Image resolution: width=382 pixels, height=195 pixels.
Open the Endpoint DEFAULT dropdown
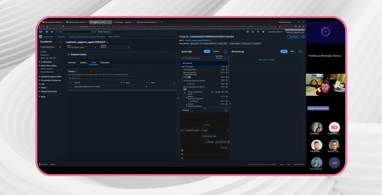point(115,47)
